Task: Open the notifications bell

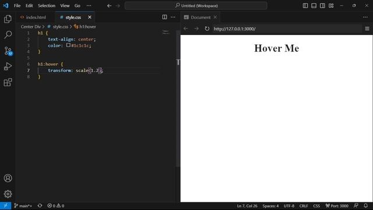Action: pos(365,206)
